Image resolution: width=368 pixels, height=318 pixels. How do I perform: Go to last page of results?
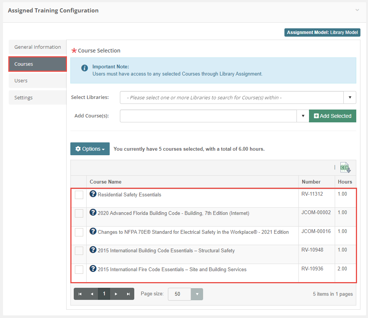(x=128, y=294)
